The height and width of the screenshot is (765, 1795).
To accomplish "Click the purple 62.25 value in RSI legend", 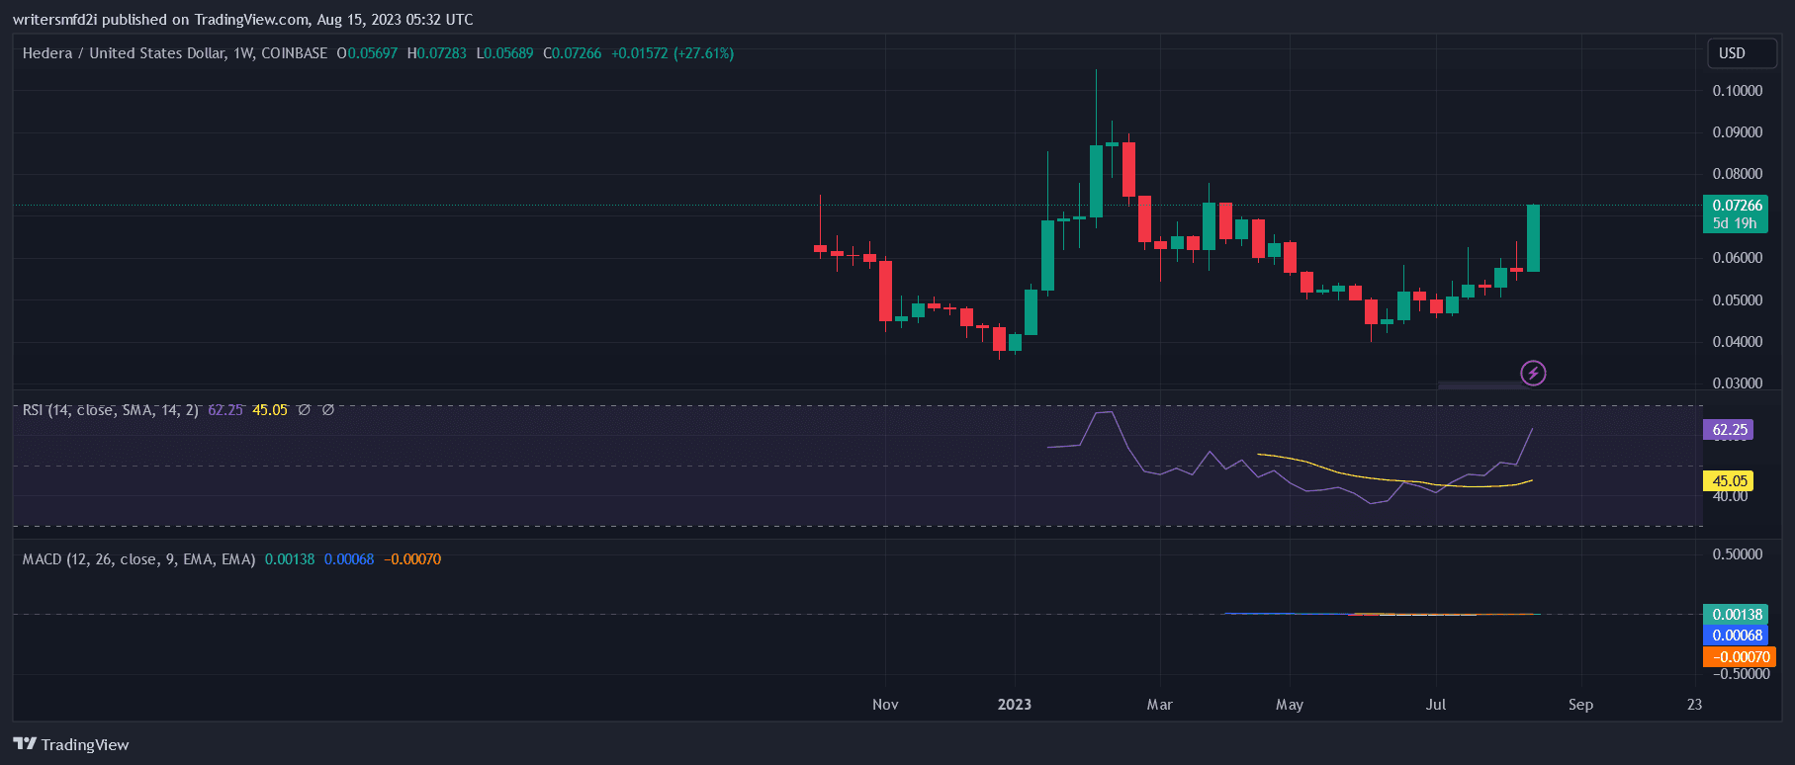I will point(225,409).
